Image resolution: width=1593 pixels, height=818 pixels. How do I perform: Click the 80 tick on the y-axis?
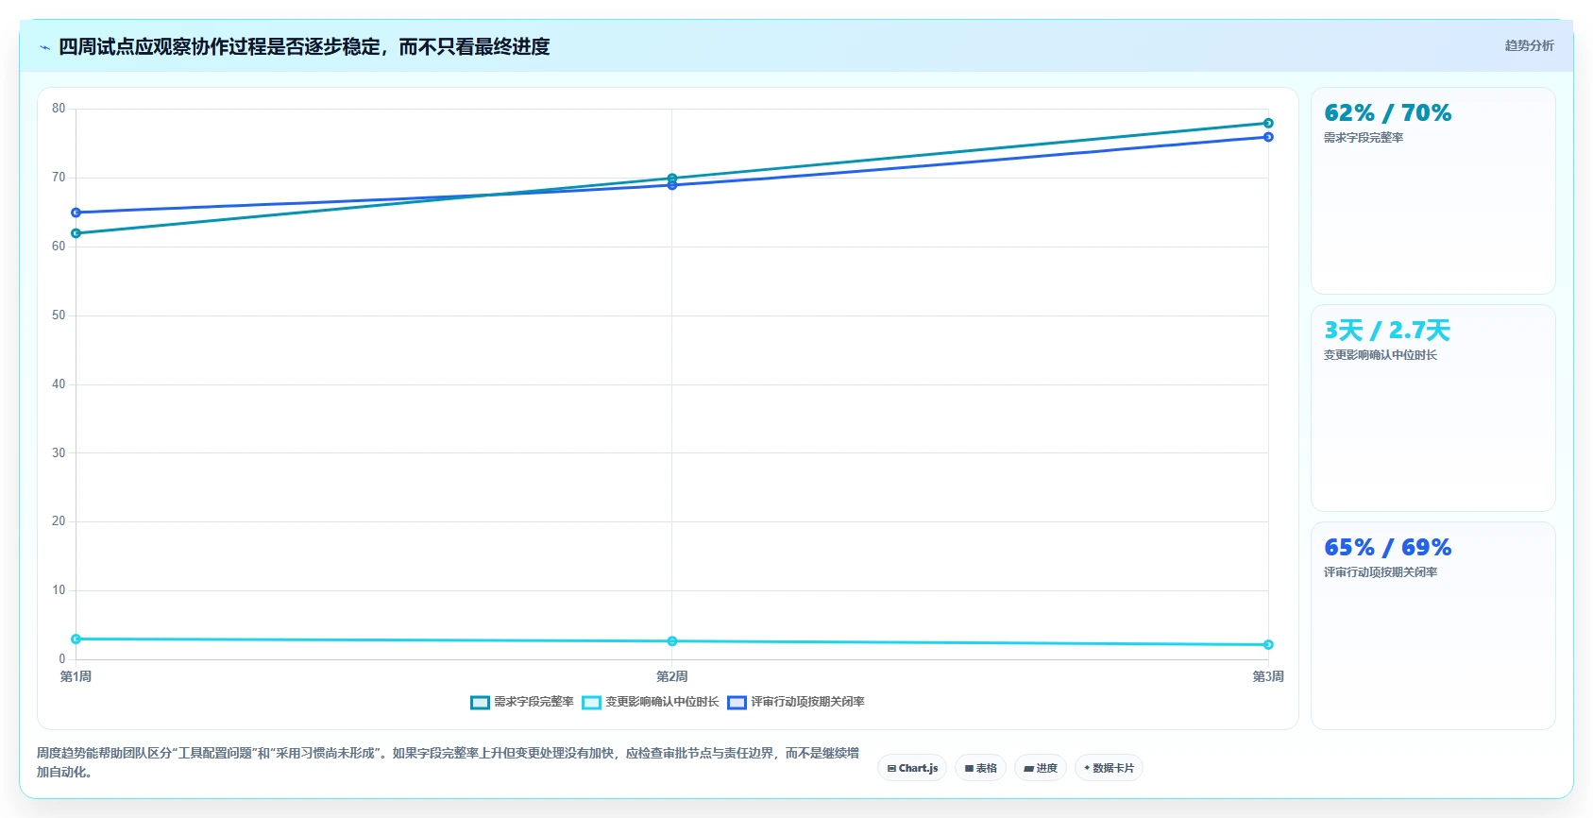click(x=59, y=109)
